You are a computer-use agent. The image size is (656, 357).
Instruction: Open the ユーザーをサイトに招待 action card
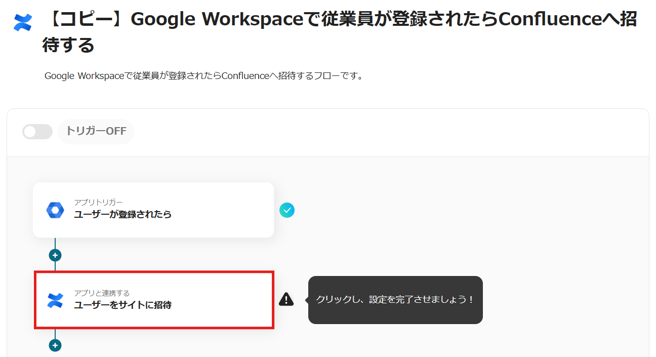pyautogui.click(x=154, y=300)
